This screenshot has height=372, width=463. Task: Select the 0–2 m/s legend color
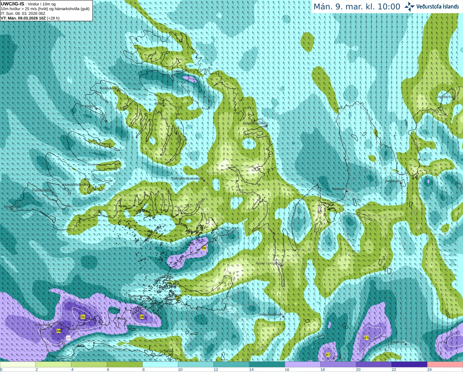18,364
